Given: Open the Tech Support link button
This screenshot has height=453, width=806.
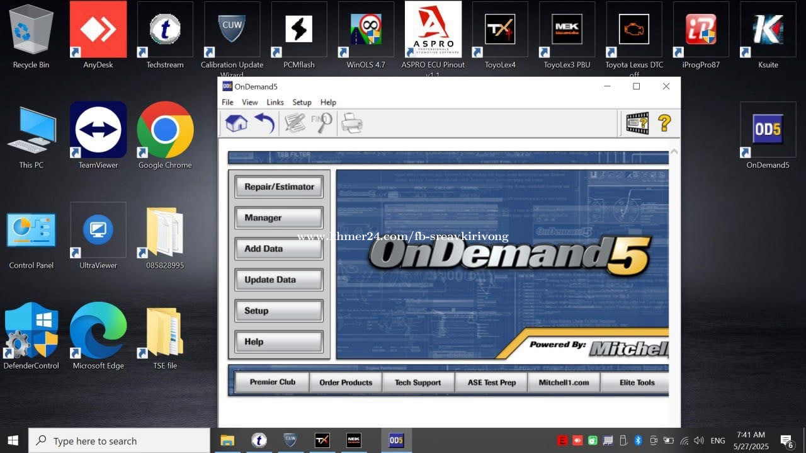Looking at the screenshot, I should click(418, 382).
